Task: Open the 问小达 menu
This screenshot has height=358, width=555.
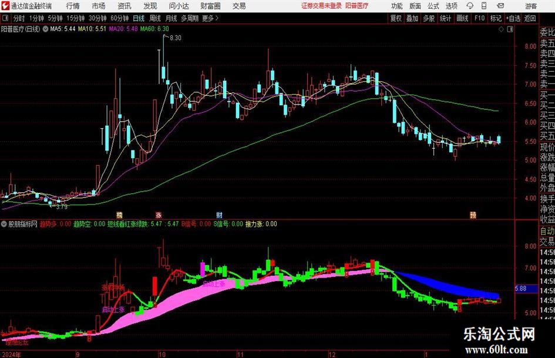Action: pyautogui.click(x=179, y=6)
